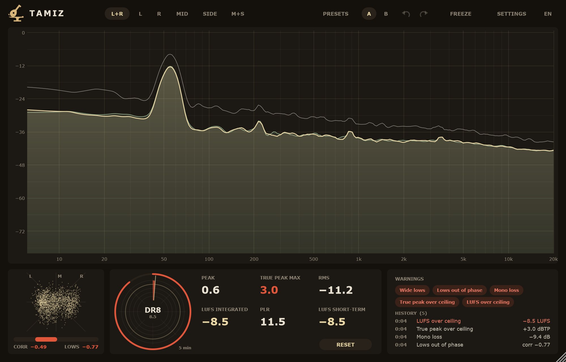Click the TAMIZ title text
566x362 pixels.
47,13
